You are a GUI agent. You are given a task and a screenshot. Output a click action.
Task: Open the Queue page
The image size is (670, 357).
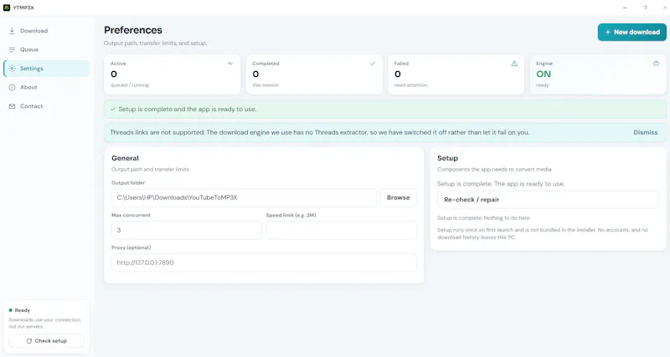[46, 49]
